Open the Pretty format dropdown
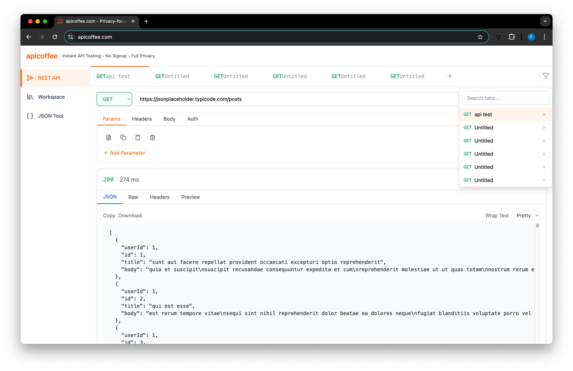 coord(526,216)
